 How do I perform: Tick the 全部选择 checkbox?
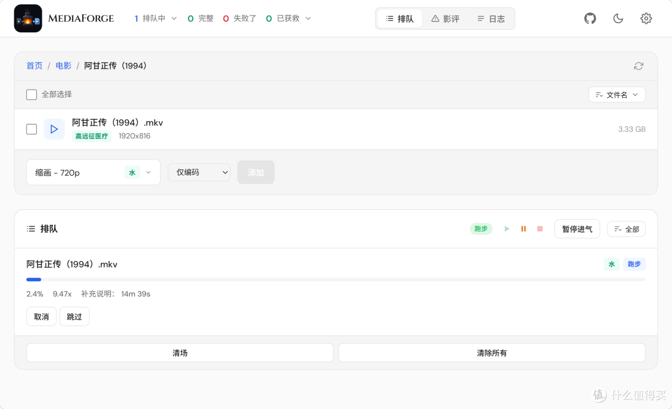tap(31, 95)
